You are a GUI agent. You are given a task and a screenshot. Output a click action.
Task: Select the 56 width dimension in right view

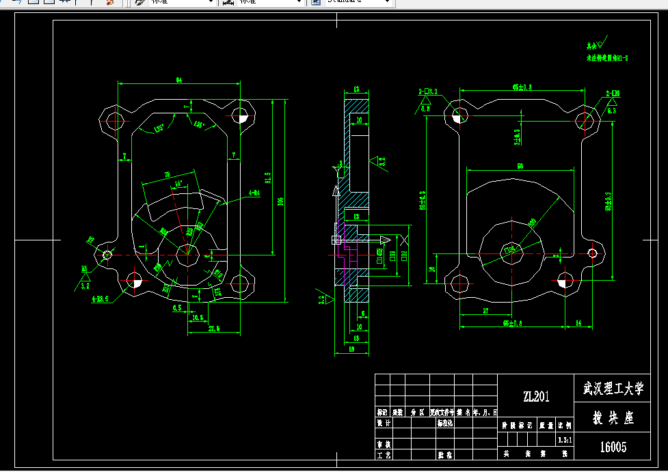pyautogui.click(x=520, y=166)
